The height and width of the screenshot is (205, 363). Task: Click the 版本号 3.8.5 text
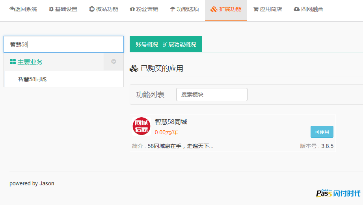click(x=316, y=146)
